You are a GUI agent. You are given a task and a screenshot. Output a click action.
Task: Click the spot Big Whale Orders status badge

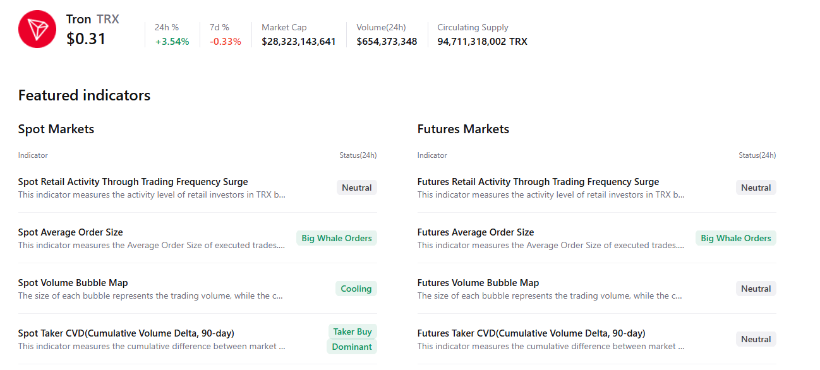pos(337,238)
